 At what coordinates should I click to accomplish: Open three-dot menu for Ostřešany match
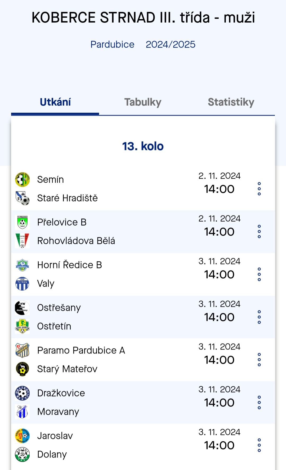[259, 317]
